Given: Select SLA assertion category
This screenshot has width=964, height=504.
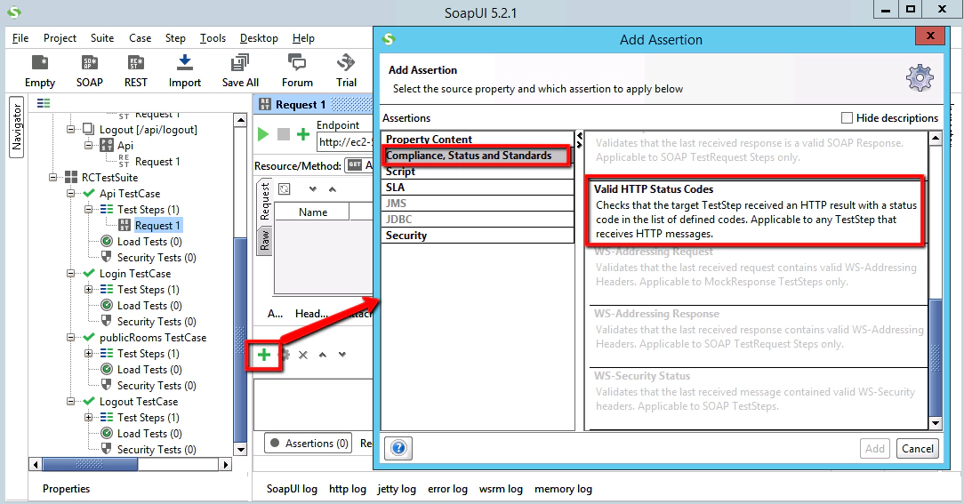Looking at the screenshot, I should pyautogui.click(x=477, y=188).
